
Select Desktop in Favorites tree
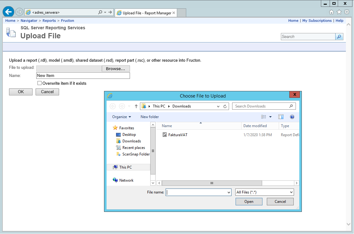pos(129,135)
